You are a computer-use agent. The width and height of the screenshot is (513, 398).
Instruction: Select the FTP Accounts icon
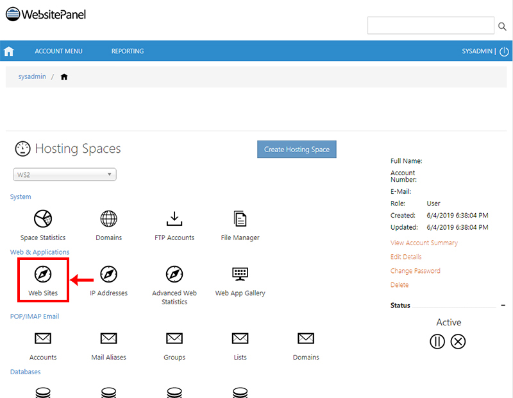coord(174,220)
